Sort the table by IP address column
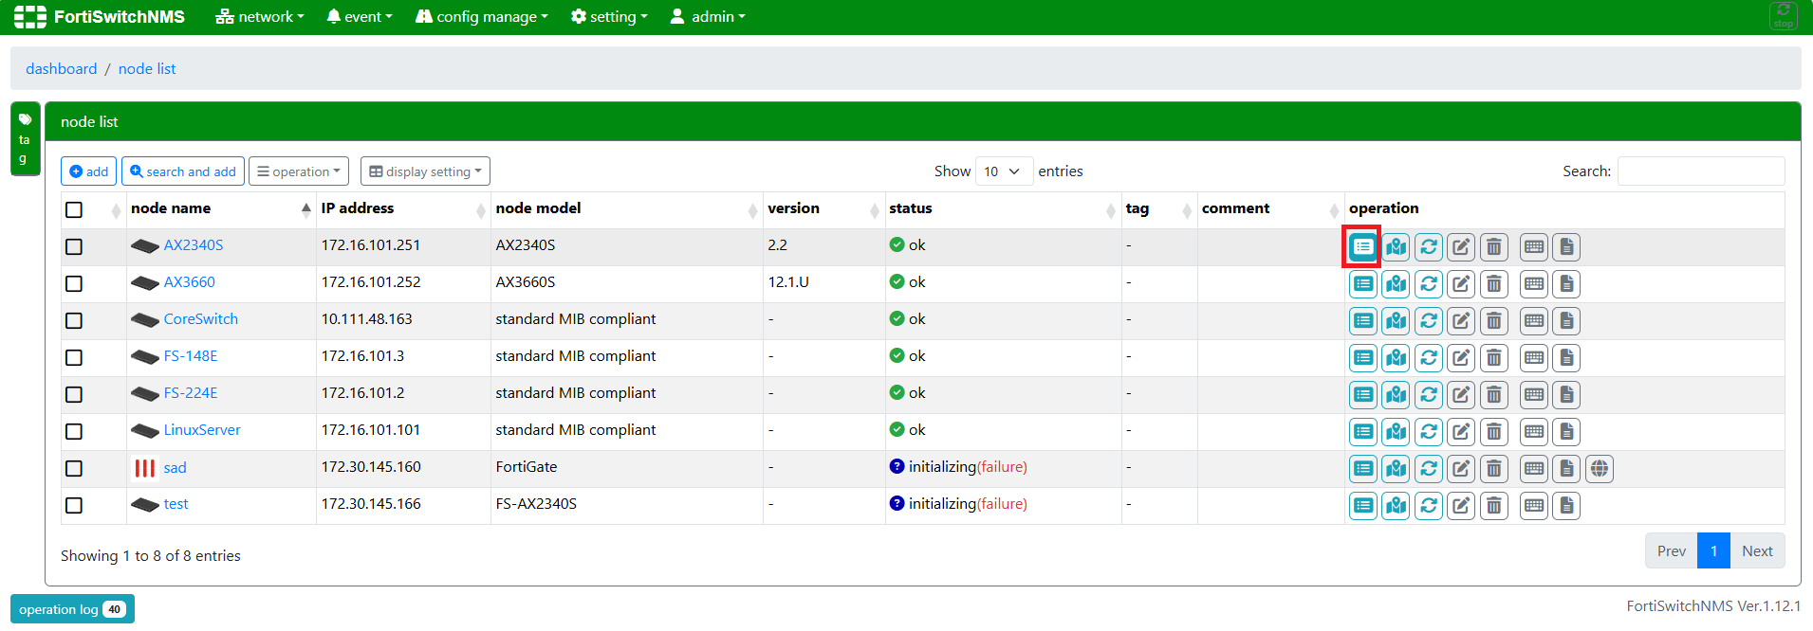This screenshot has width=1813, height=631. 403,209
